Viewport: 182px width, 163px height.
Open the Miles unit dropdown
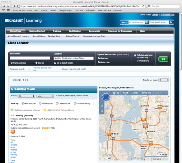45,96
